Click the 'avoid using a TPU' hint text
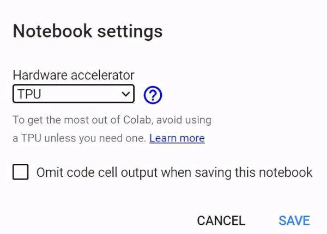The width and height of the screenshot is (327, 234). (112, 129)
